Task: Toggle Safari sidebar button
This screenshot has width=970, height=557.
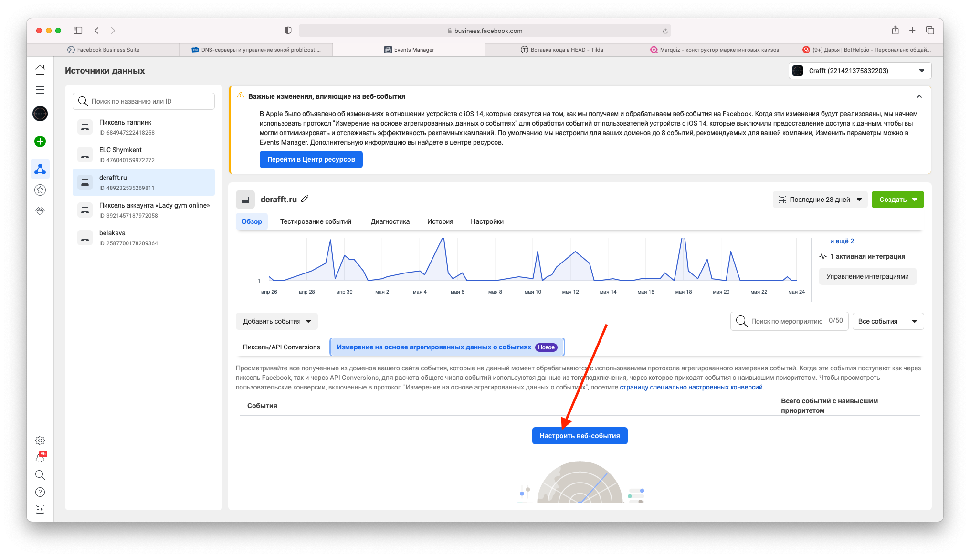Action: [x=78, y=31]
